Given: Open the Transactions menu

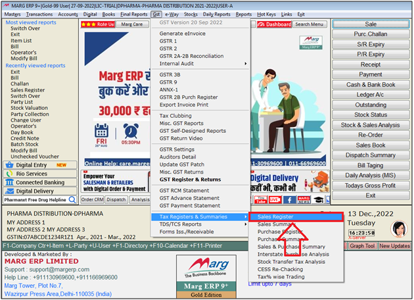Looking at the screenshot, I should [39, 14].
